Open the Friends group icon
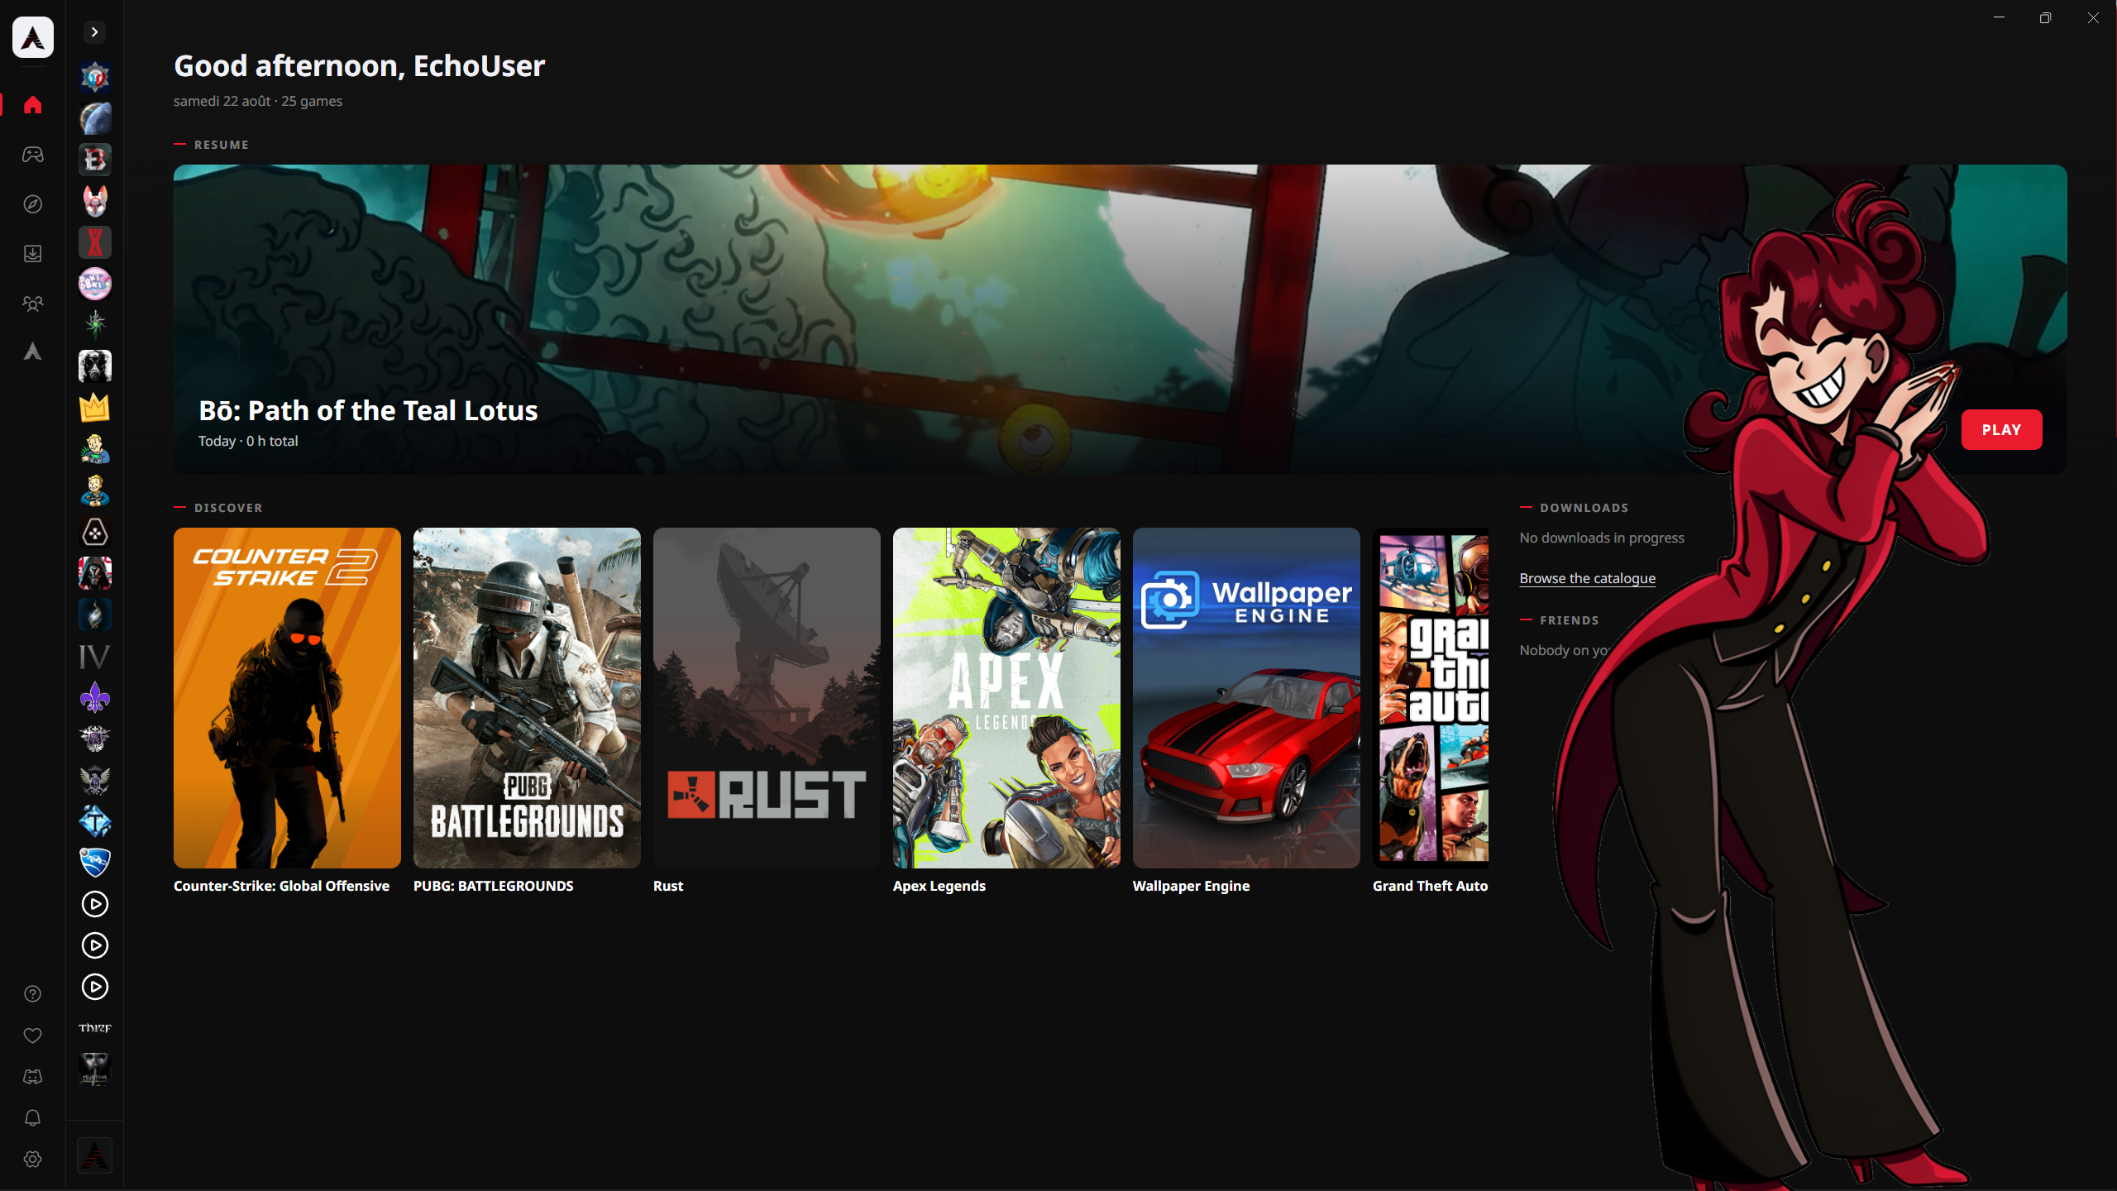The width and height of the screenshot is (2117, 1191). click(x=33, y=304)
